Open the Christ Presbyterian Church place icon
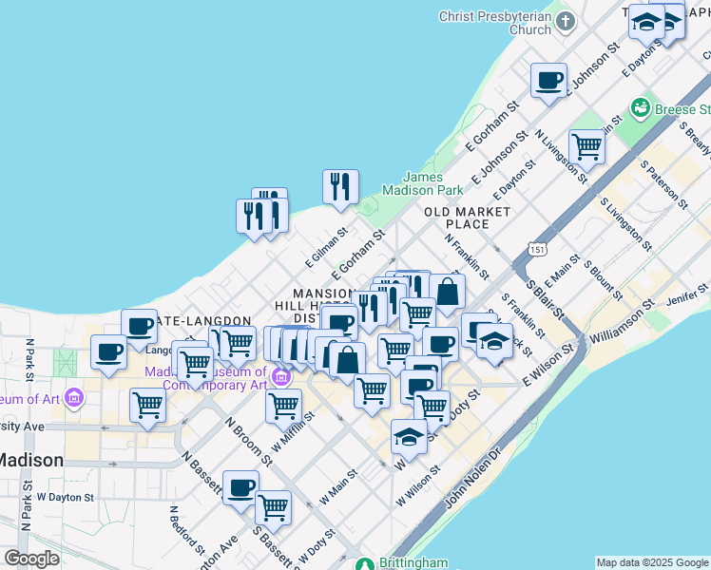The width and height of the screenshot is (711, 570). pos(566,21)
